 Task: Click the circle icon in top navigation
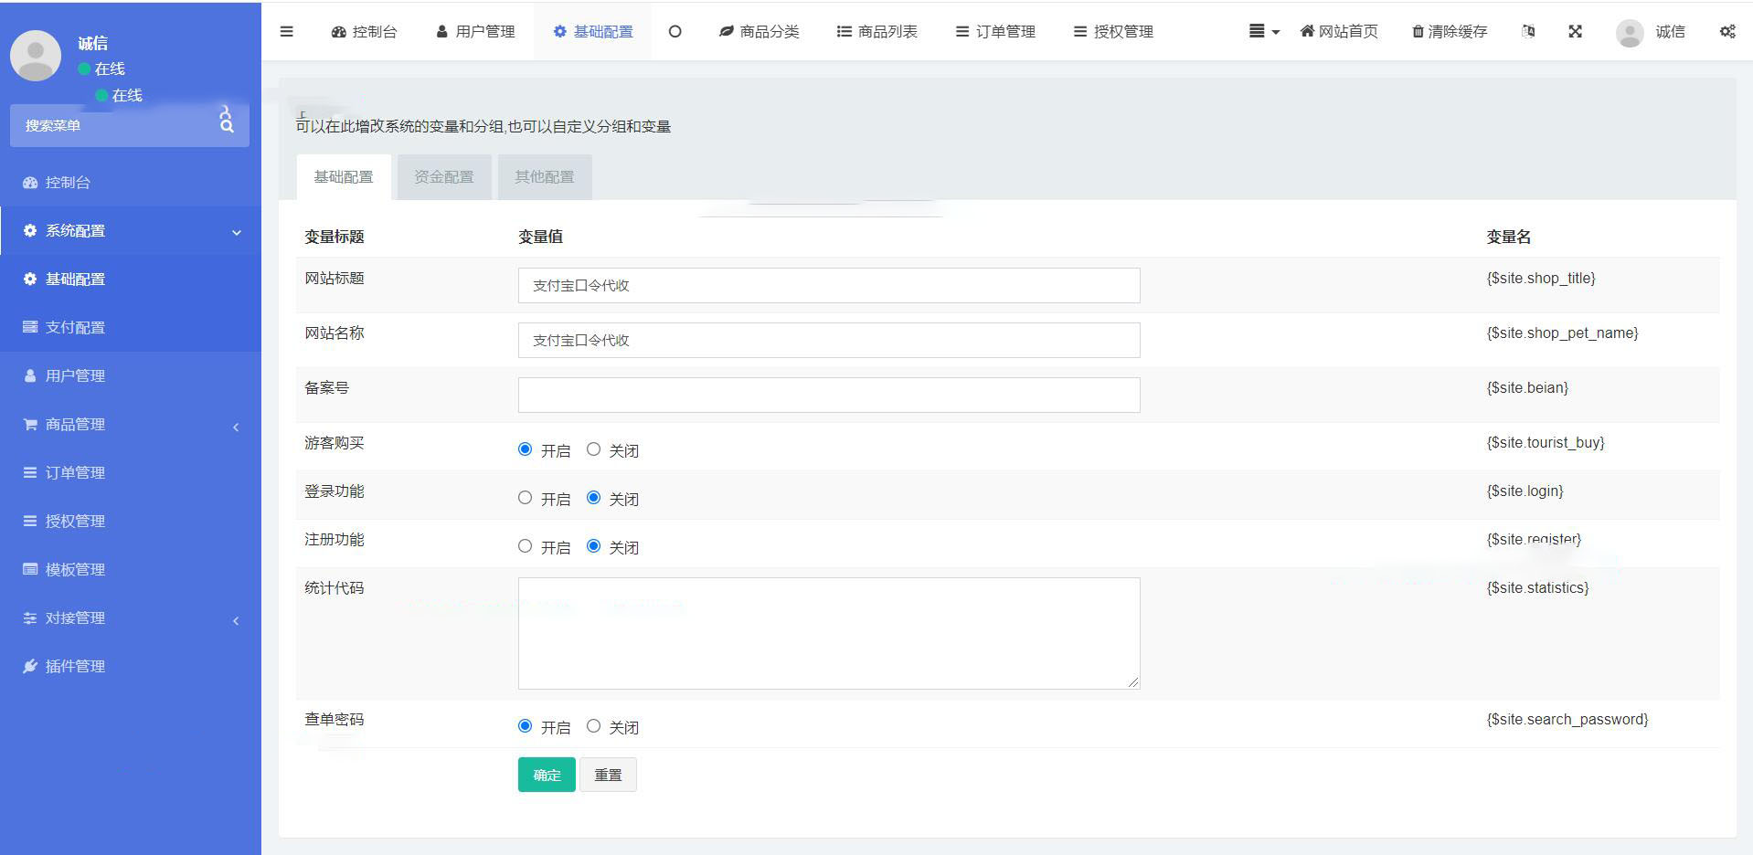click(675, 31)
